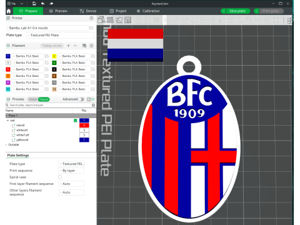Open the arrow dropdown beside Slice plate
This screenshot has width=300, height=225.
[x=223, y=11]
